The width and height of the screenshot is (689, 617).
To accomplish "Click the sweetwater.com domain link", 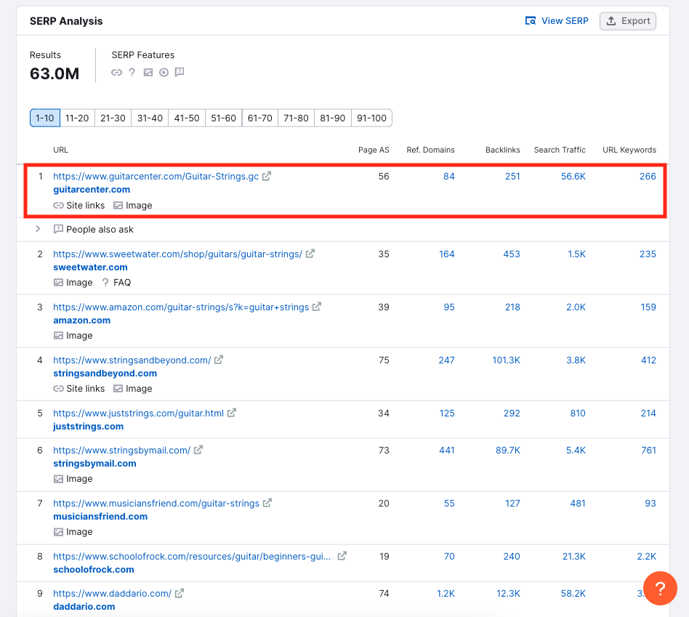I will click(91, 267).
